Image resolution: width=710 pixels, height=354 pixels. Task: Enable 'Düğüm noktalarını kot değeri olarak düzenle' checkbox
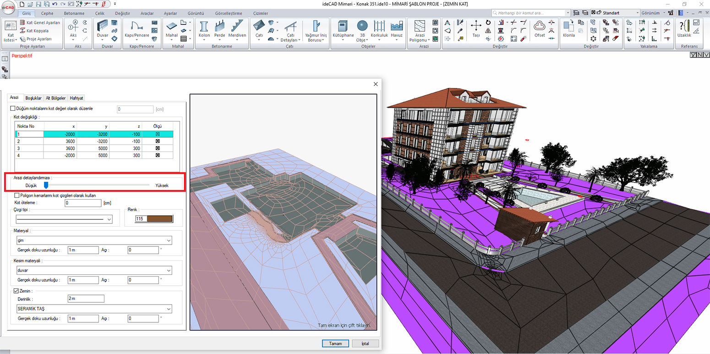13,109
